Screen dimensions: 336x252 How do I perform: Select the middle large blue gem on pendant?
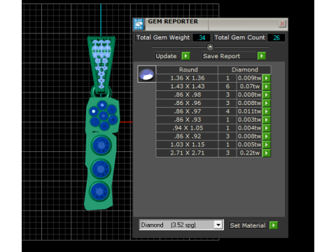[x=101, y=169]
